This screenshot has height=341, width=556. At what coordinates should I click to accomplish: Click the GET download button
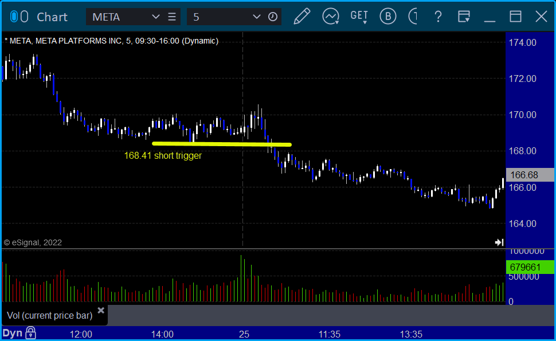[359, 16]
